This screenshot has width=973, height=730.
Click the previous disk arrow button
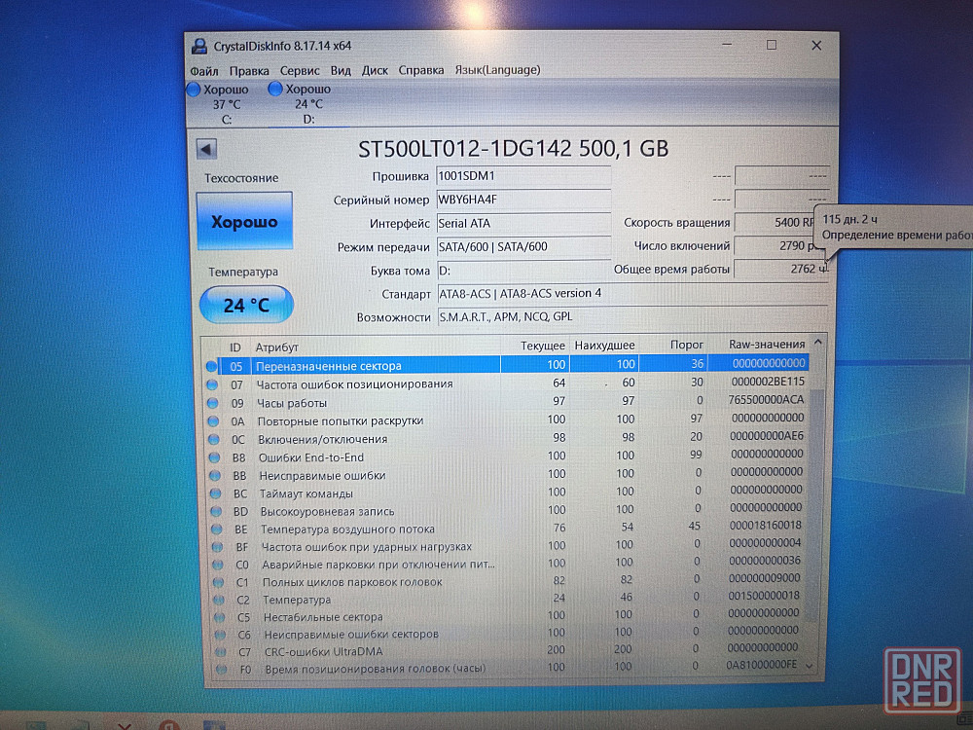tap(206, 149)
